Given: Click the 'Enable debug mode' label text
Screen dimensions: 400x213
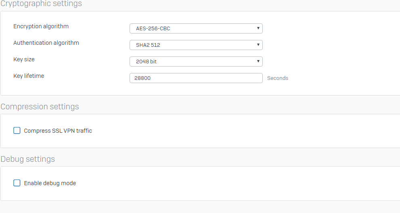Looking at the screenshot, I should point(50,183).
